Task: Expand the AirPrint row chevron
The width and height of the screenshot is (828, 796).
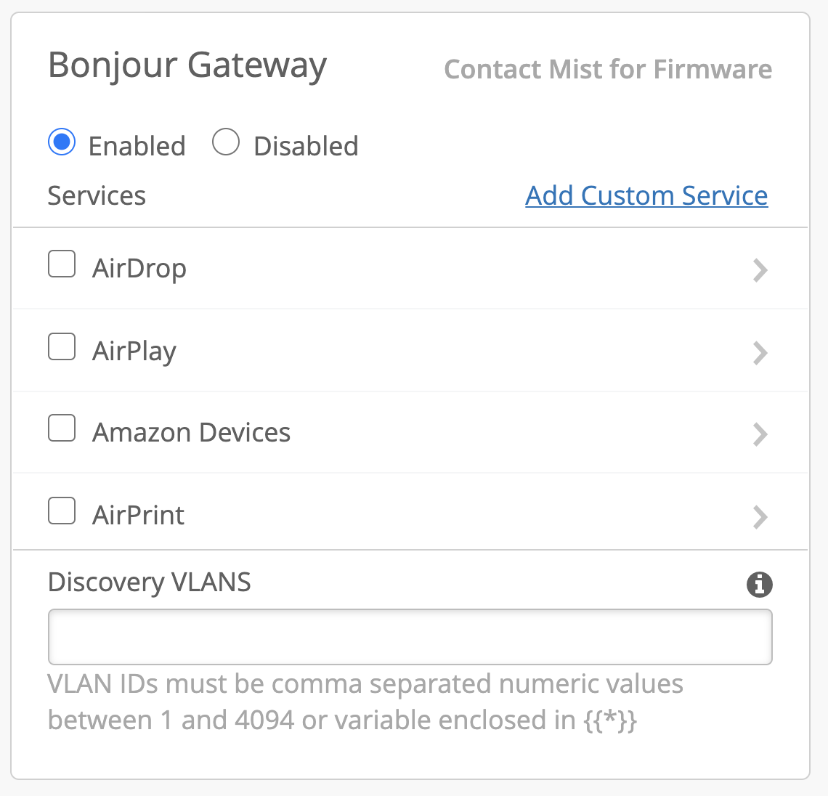Action: [760, 517]
